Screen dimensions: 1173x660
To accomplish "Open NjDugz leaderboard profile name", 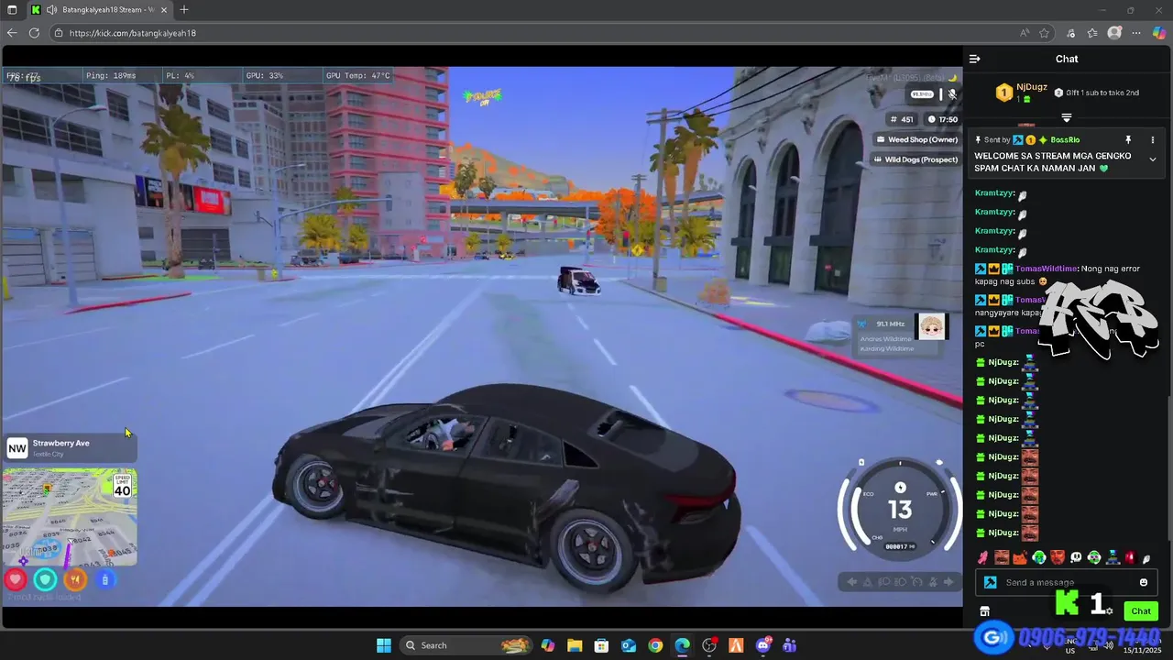I will pos(1032,87).
